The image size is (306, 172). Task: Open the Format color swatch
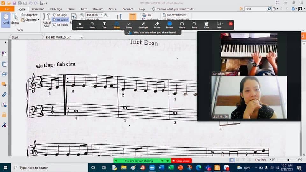coord(170,25)
